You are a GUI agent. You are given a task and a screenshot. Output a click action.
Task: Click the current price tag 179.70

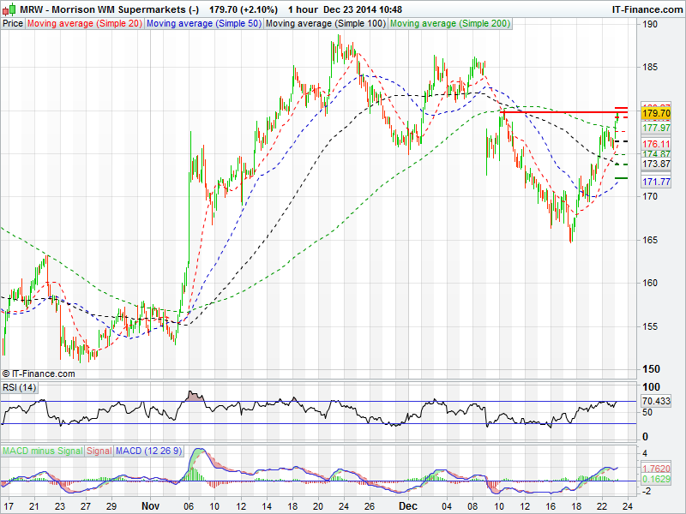pos(656,113)
